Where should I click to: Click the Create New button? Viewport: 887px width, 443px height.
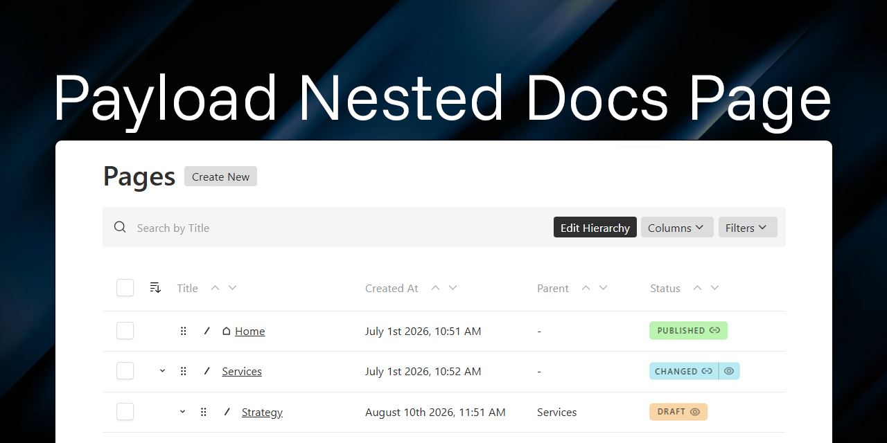coord(220,177)
